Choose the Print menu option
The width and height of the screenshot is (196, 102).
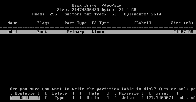click(164, 93)
